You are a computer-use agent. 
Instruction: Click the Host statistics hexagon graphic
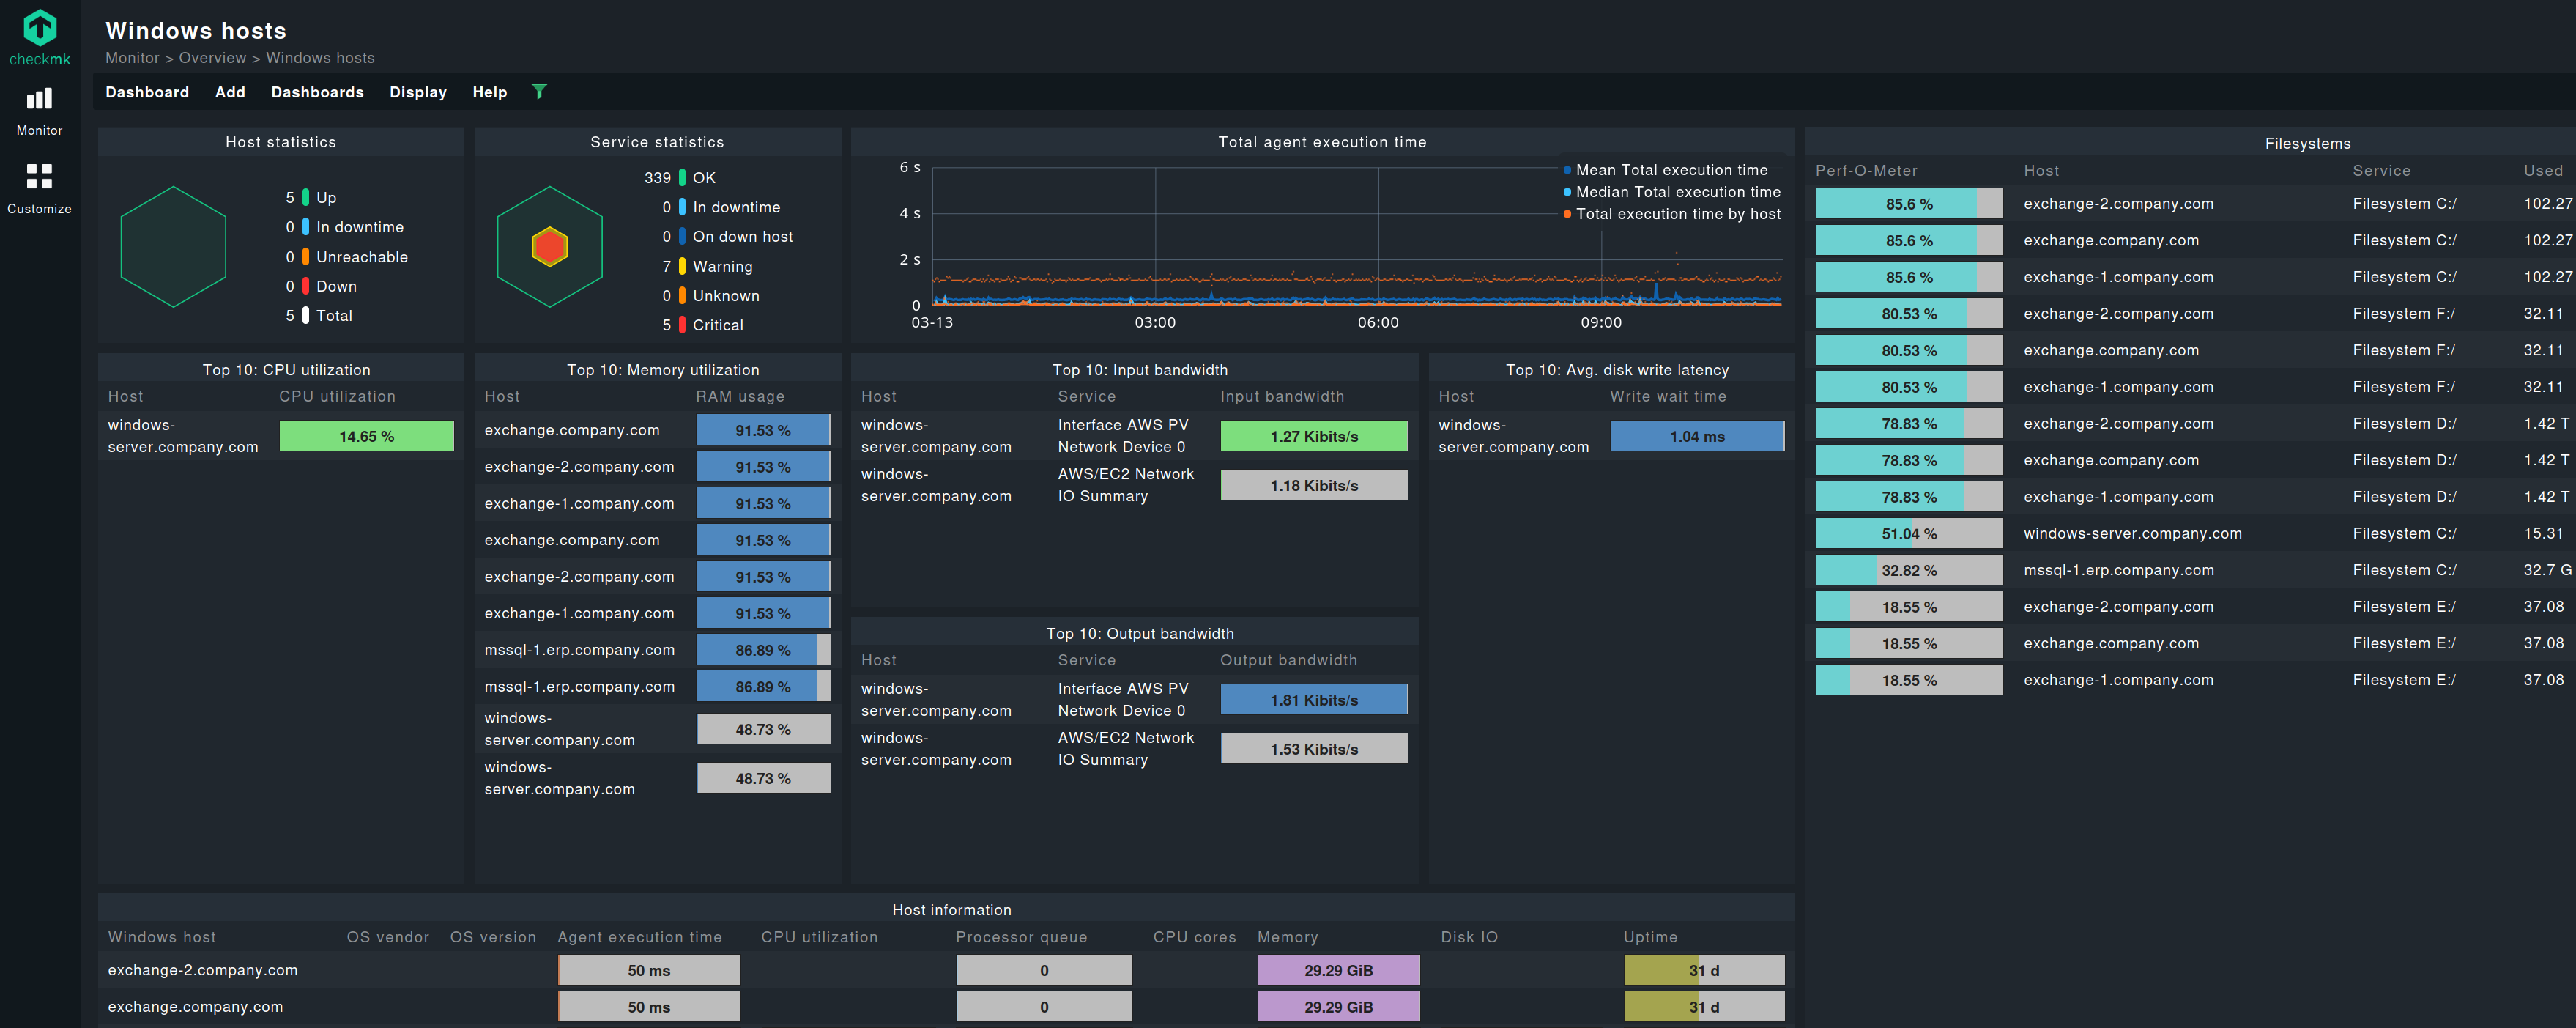[173, 246]
